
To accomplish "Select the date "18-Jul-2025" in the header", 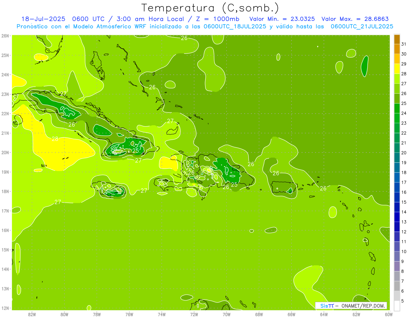I will (43, 19).
